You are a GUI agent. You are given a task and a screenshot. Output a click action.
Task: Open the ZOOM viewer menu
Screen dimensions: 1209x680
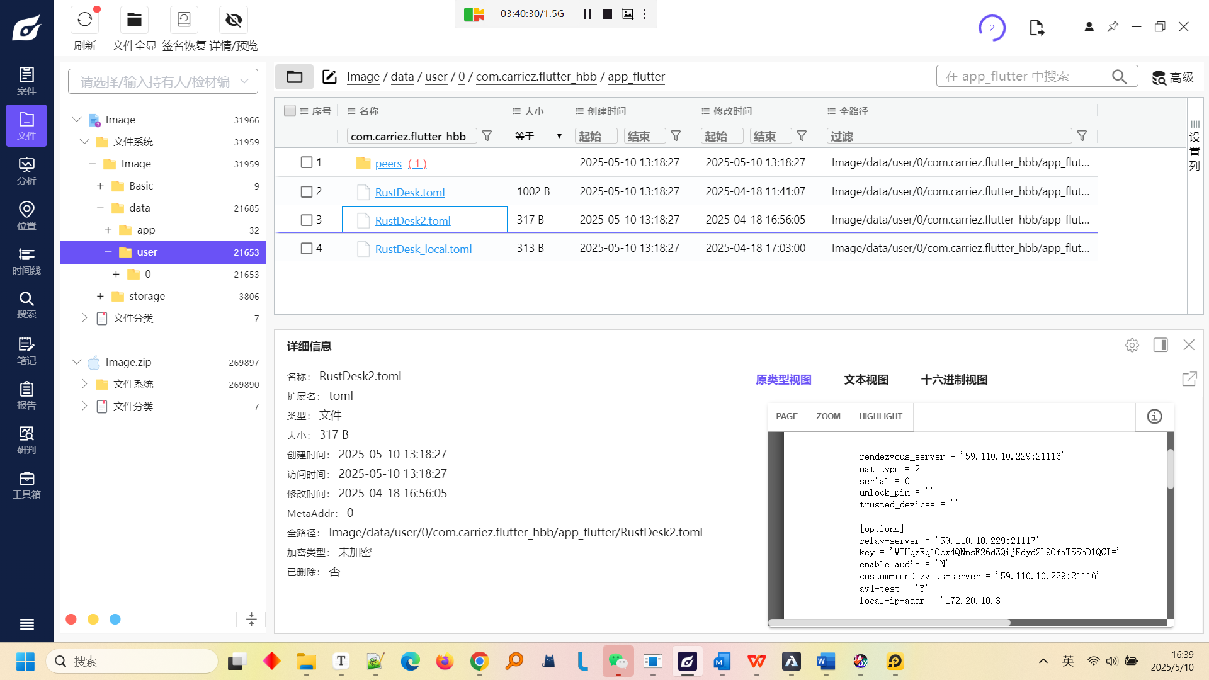coord(828,416)
